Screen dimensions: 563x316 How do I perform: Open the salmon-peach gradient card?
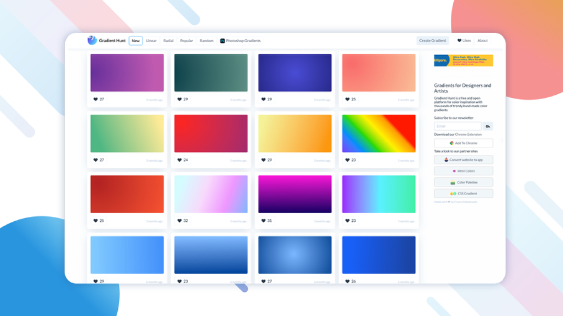tap(379, 73)
